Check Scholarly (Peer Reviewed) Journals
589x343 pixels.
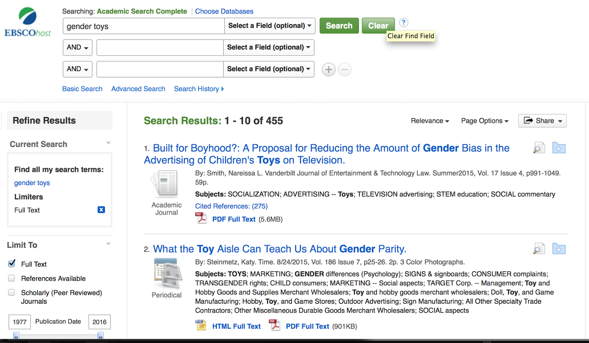tap(11, 292)
